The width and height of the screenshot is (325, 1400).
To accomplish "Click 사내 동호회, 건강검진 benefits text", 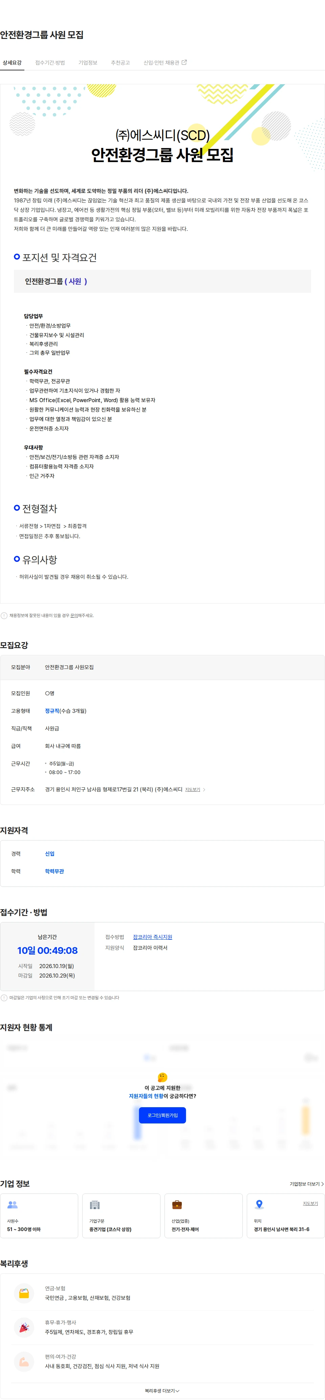I will tap(102, 1366).
